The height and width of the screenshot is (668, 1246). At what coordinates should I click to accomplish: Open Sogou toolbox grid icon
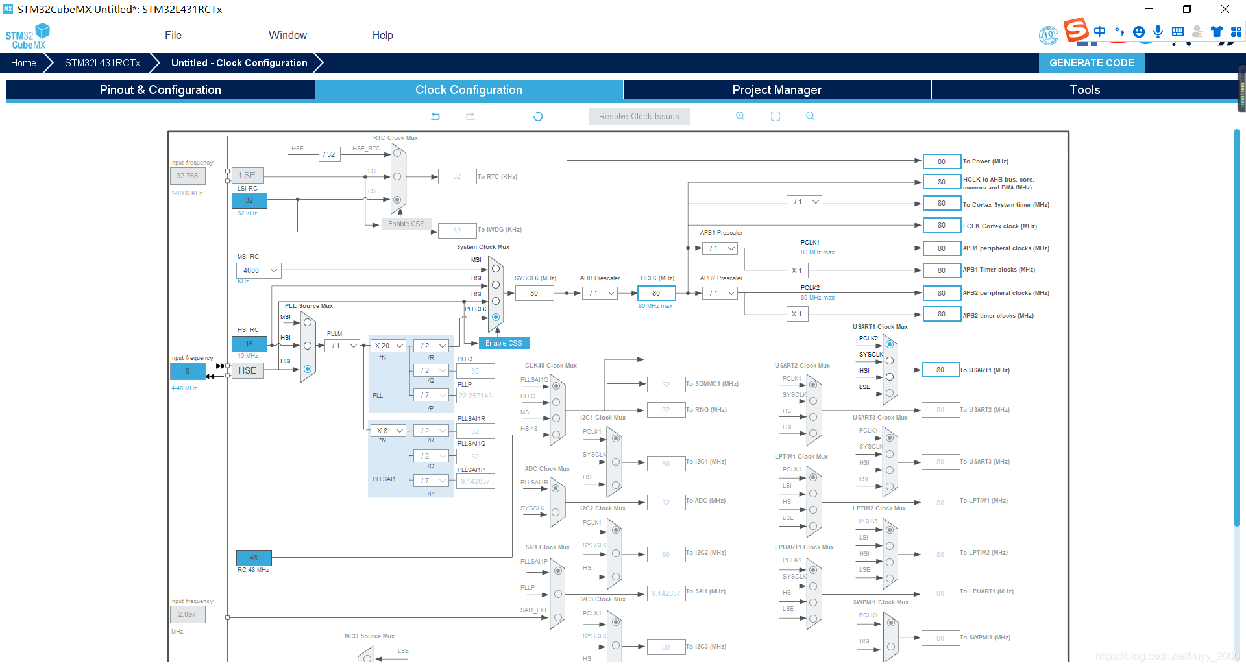[1236, 31]
